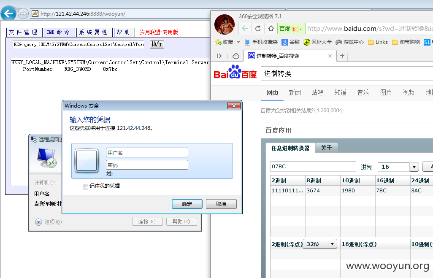Click IE forward arrow button
This screenshot has width=433, height=278.
coord(23,13)
